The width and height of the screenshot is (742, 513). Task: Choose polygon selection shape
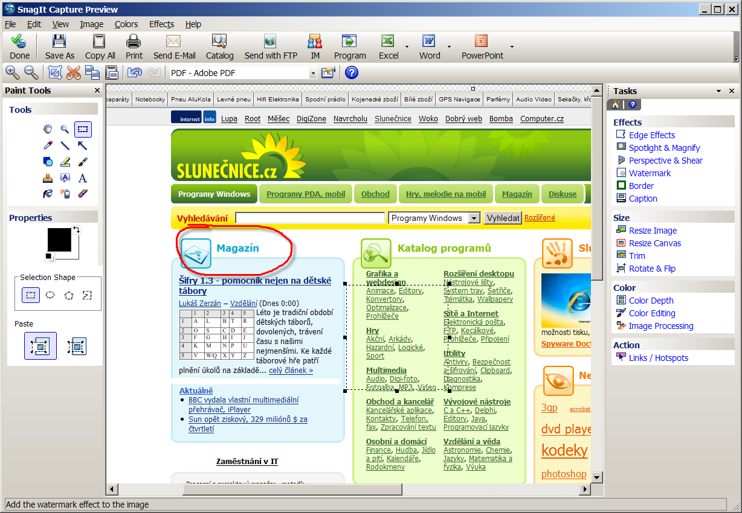[x=69, y=295]
